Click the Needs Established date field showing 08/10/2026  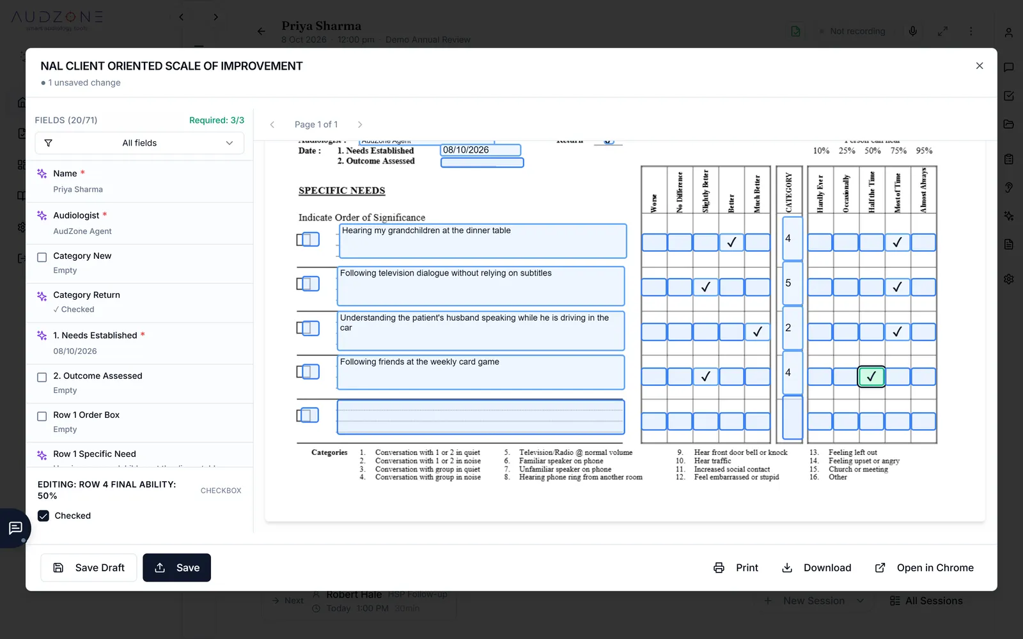coord(481,150)
